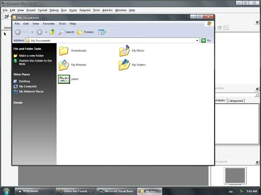The height and width of the screenshot is (195, 261).
Task: Collapse the Other Places section header
Action: (x=22, y=74)
